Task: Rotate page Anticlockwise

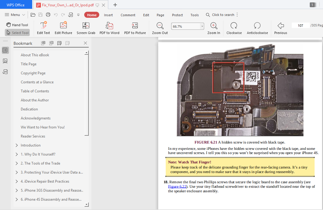Action: tap(257, 28)
